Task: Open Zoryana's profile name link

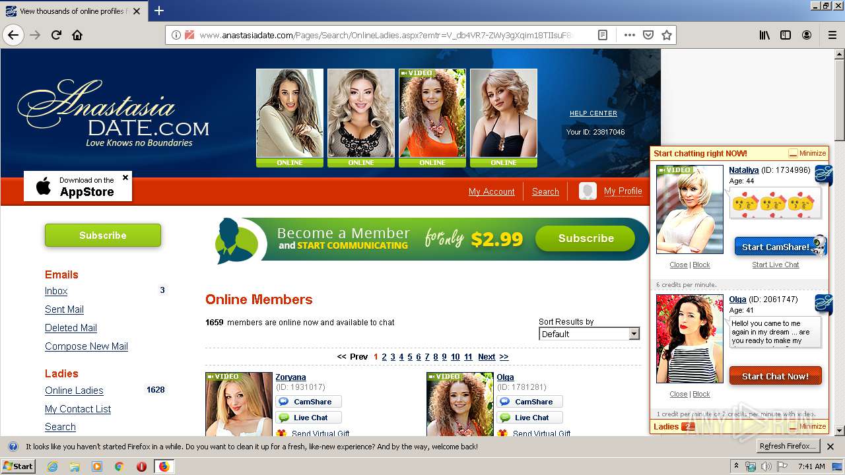Action: point(290,377)
